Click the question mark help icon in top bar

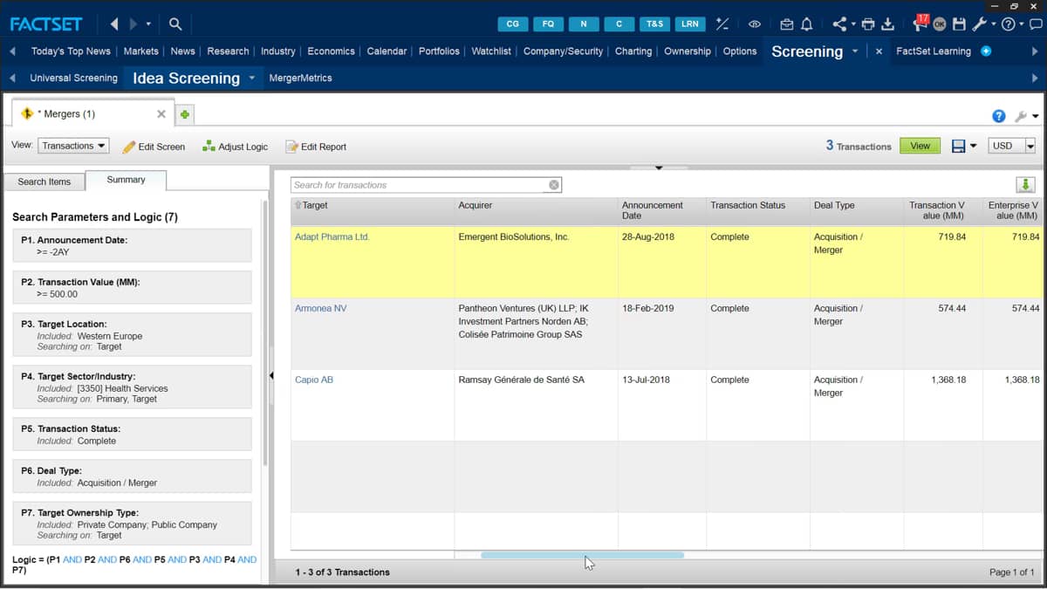(1008, 24)
